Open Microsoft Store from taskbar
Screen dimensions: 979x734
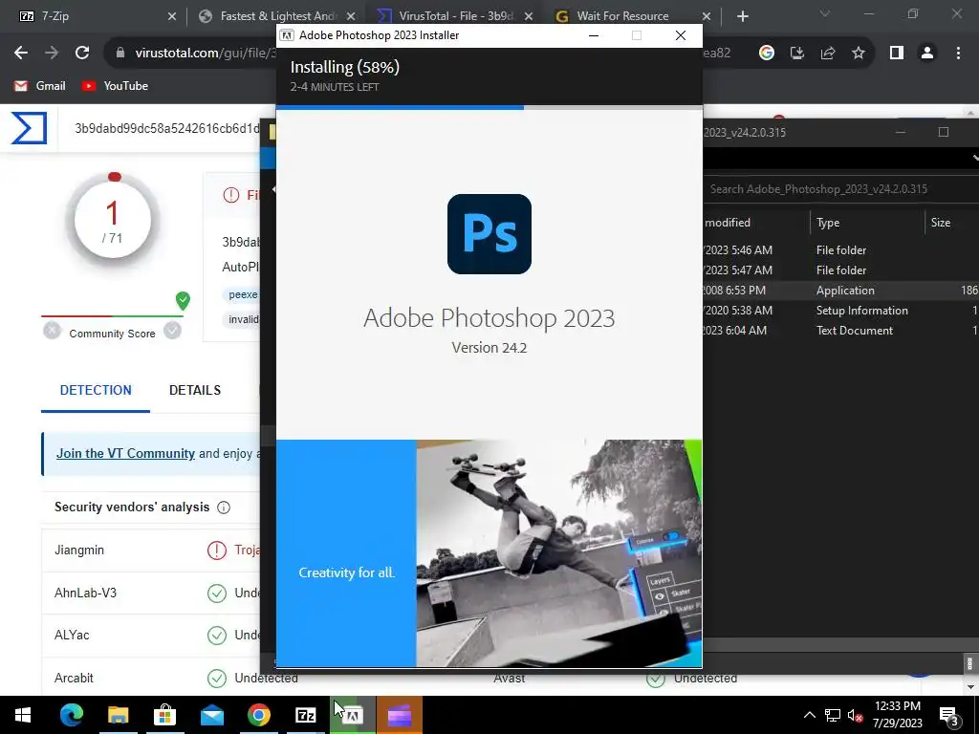click(164, 715)
